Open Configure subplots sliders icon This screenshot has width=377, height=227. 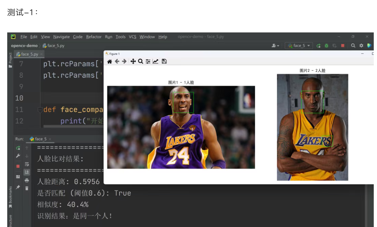tap(148, 61)
